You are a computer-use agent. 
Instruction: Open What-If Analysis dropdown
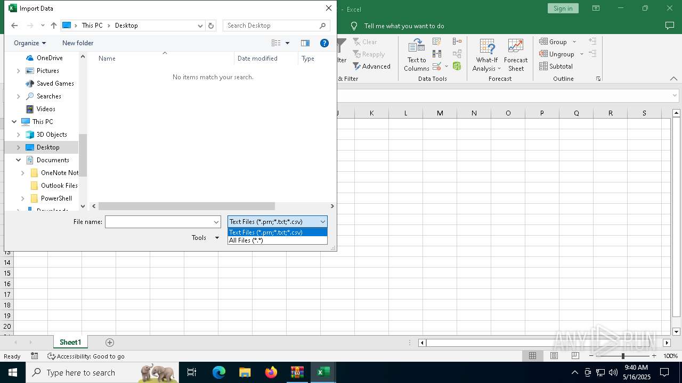[x=487, y=55]
